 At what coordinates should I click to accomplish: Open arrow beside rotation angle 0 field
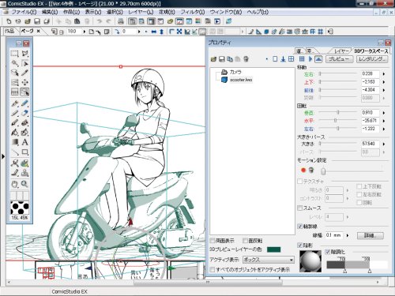[x=139, y=32]
